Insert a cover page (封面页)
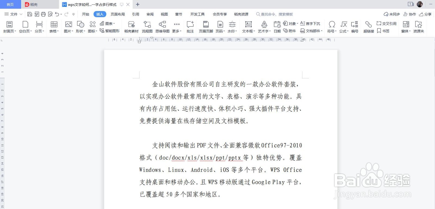This screenshot has width=435, height=209. pyautogui.click(x=10, y=27)
